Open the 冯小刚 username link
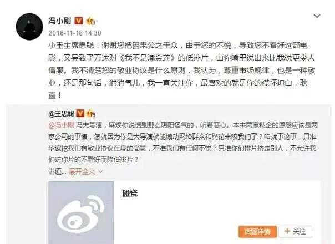The height and width of the screenshot is (244, 335). [x=59, y=21]
